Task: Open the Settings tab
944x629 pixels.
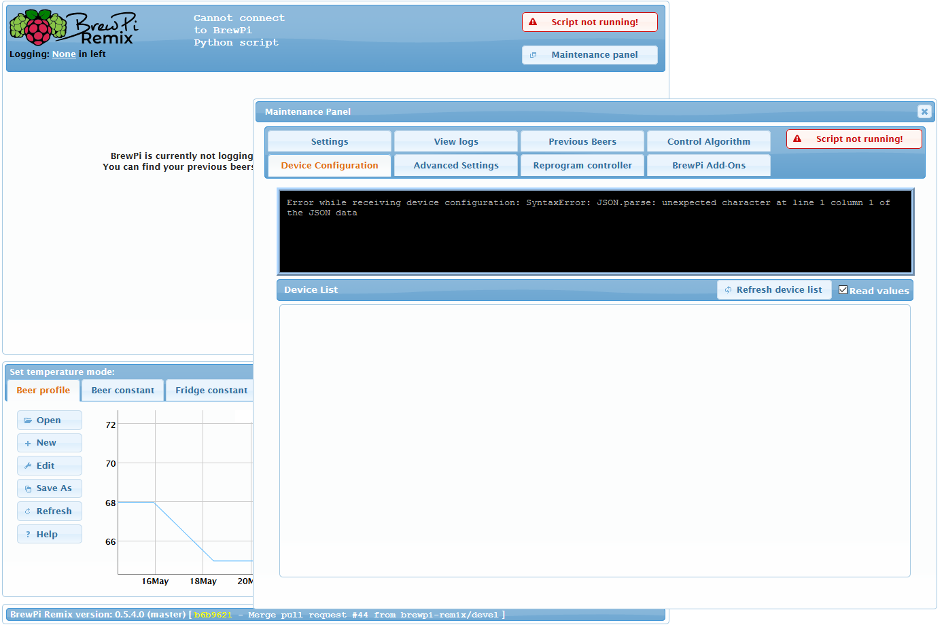Action: point(330,141)
